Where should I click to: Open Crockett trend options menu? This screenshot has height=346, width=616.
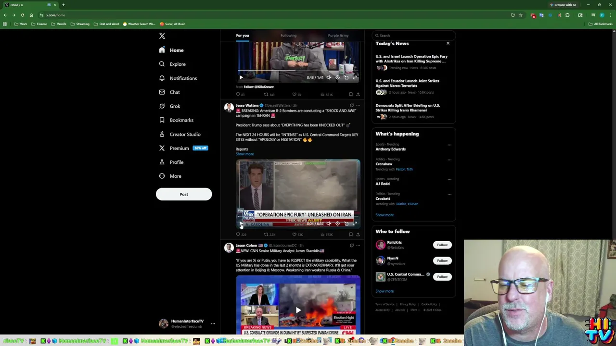(x=449, y=194)
